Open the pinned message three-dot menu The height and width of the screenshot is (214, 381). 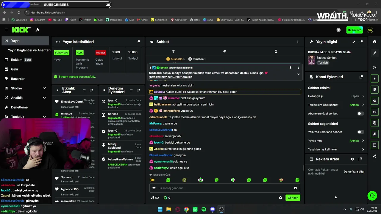(298, 68)
